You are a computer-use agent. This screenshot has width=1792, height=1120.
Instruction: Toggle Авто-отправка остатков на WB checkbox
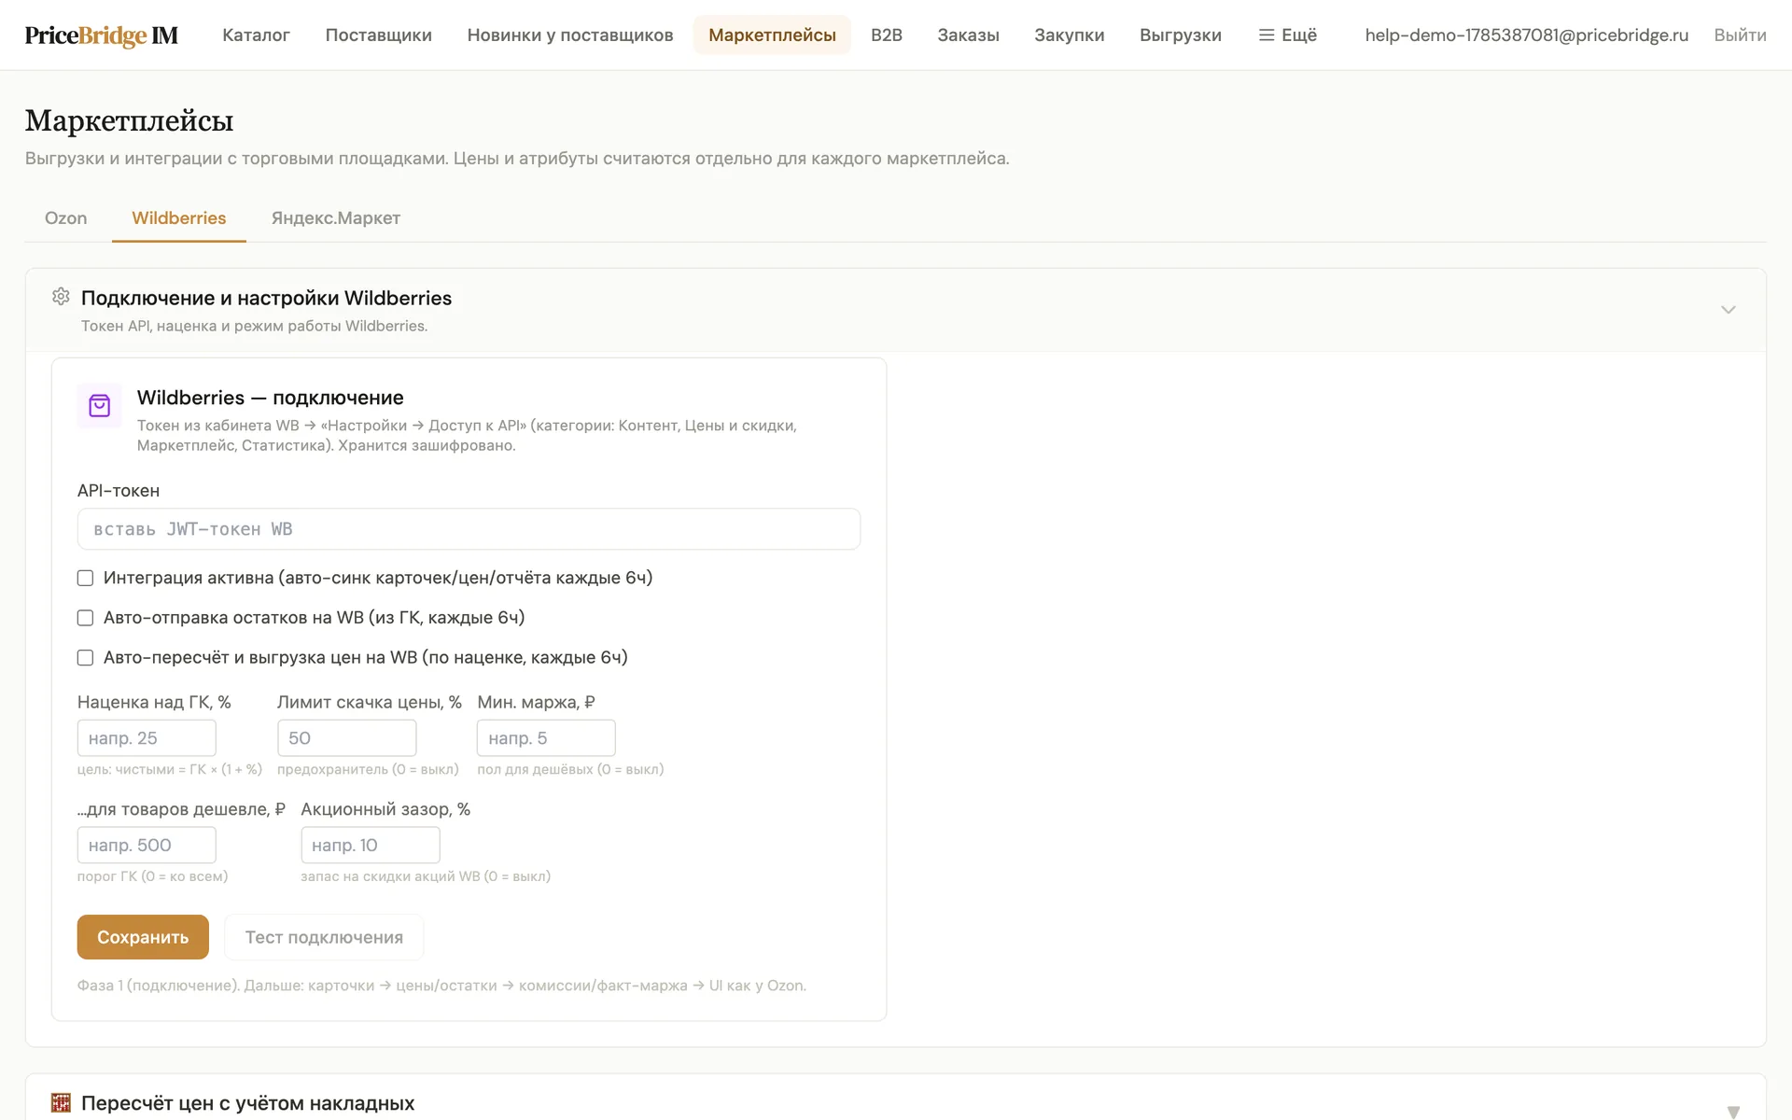pyautogui.click(x=86, y=618)
